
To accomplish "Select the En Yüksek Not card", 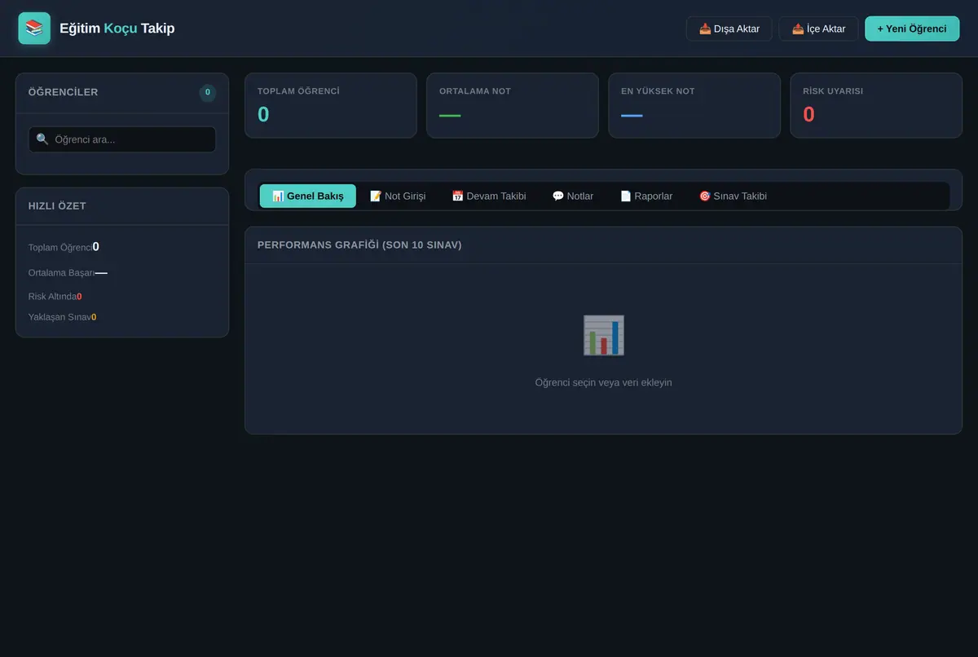I will point(694,105).
